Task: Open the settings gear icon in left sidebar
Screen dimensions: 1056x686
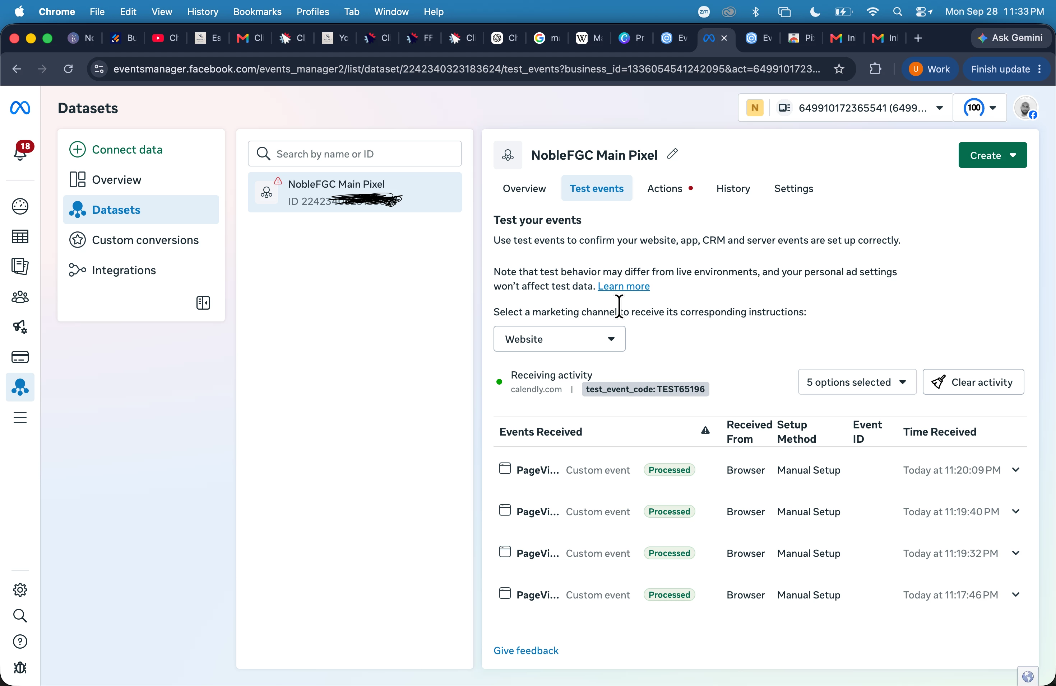Action: (x=20, y=590)
